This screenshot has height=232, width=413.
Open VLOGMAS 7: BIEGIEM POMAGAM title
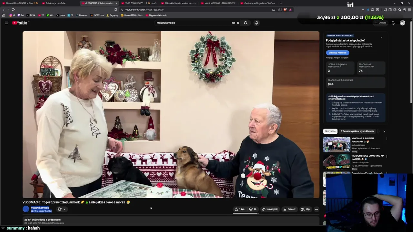click(363, 140)
